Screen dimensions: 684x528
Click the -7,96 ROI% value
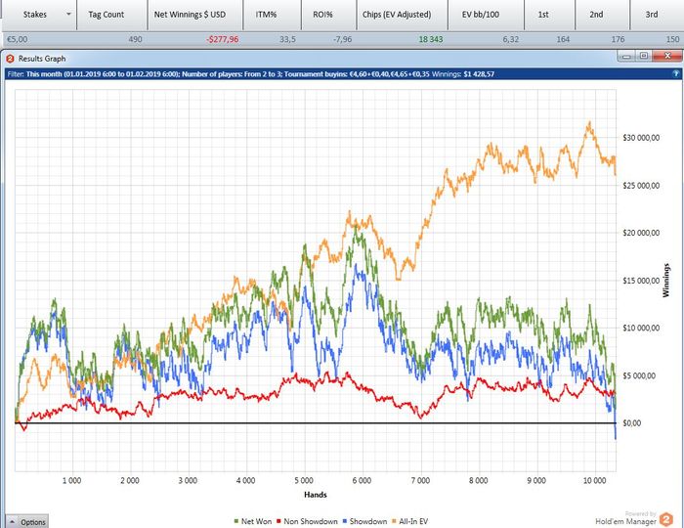tap(342, 39)
